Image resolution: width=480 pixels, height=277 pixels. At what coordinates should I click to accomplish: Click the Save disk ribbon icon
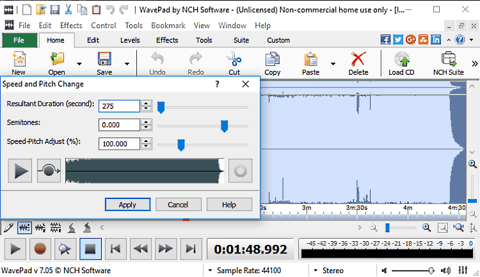point(104,59)
